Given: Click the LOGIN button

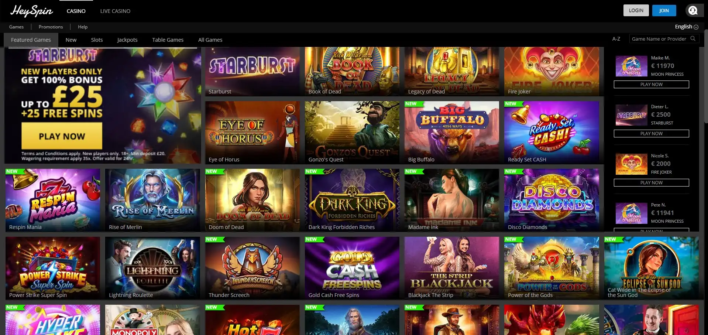Looking at the screenshot, I should [x=636, y=10].
